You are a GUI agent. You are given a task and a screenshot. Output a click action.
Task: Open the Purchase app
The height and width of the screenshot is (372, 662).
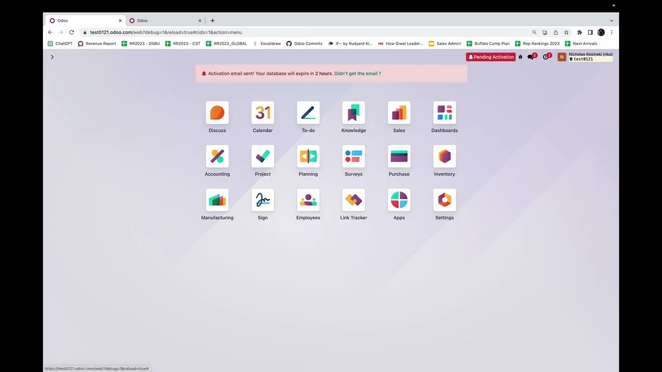click(399, 156)
